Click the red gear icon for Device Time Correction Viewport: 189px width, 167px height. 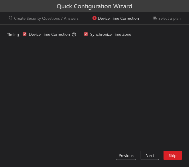(94, 18)
